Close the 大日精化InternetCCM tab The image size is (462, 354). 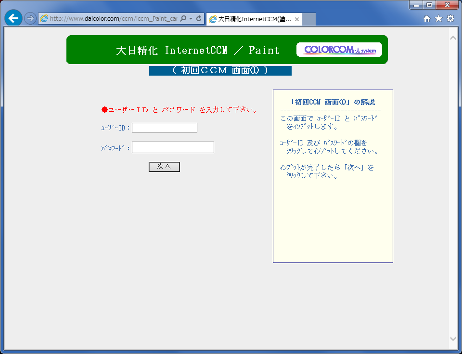pos(297,19)
